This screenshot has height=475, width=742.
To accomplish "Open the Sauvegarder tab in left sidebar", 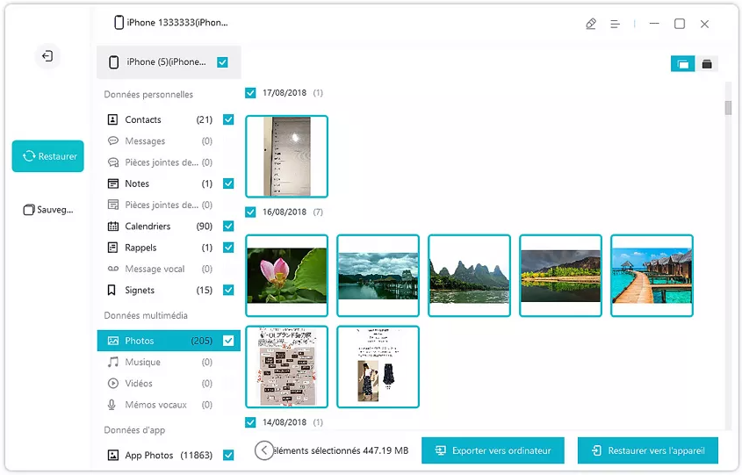I will 48,210.
